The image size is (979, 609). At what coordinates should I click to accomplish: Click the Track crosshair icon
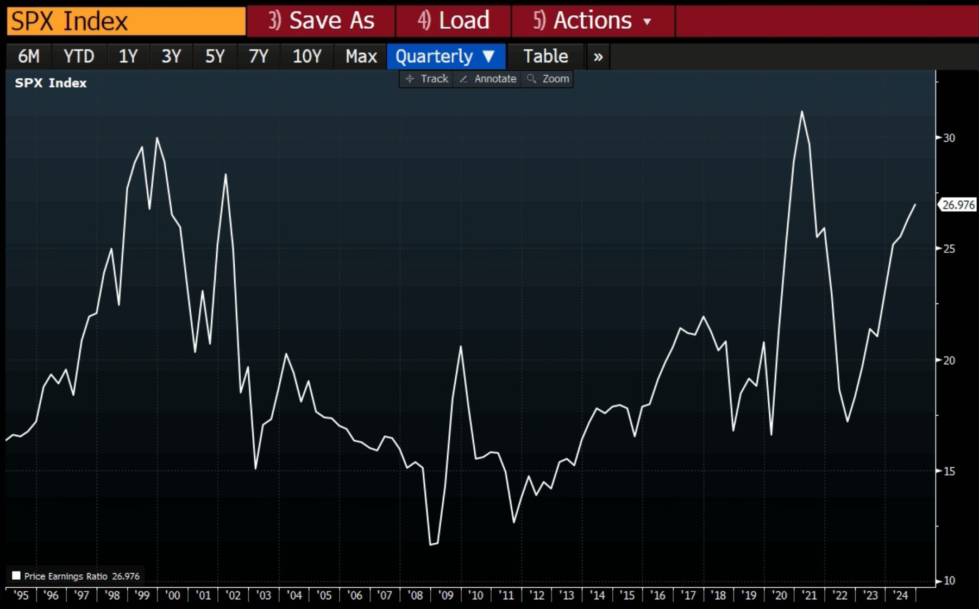point(410,79)
